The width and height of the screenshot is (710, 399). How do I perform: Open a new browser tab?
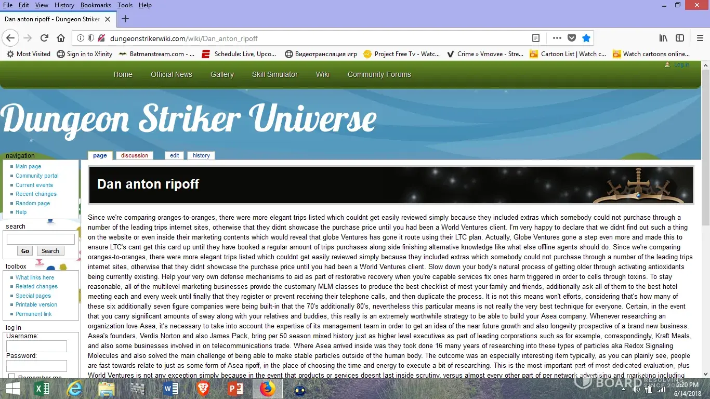125,19
